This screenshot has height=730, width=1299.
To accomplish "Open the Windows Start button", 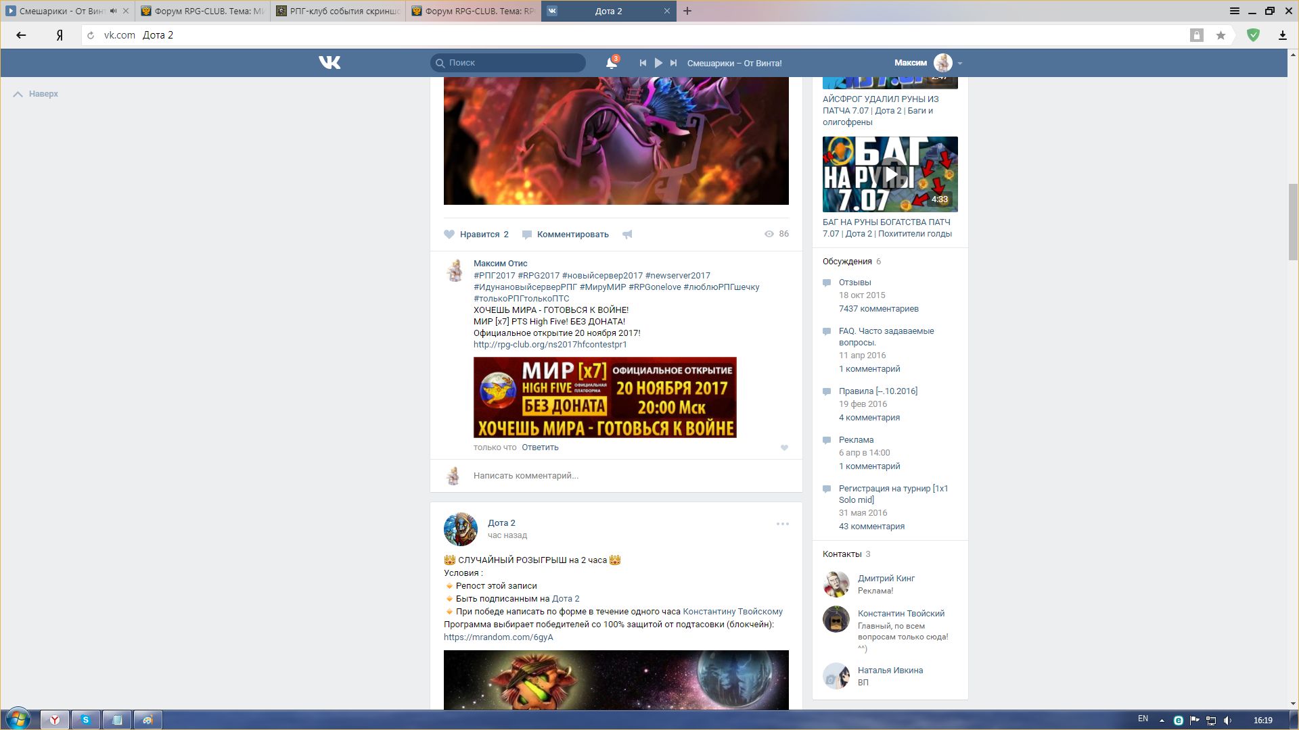I will 18,719.
